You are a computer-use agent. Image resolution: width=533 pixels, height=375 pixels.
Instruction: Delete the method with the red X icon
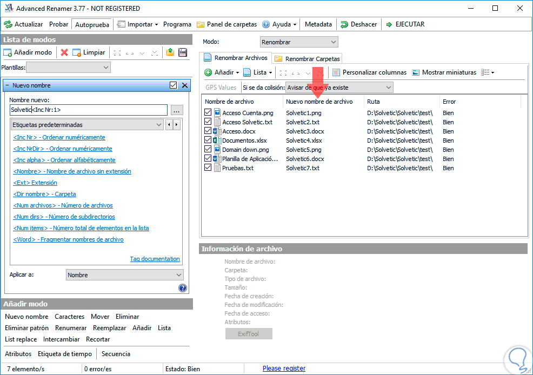coord(64,52)
